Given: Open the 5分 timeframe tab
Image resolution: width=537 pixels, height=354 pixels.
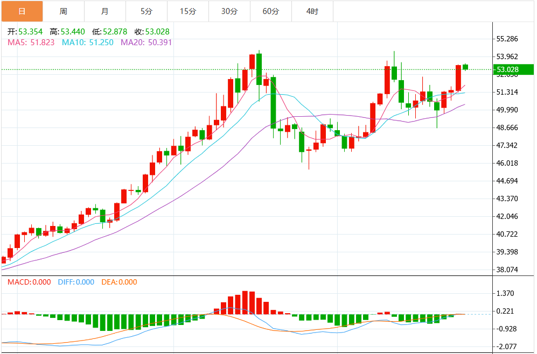Looking at the screenshot, I should coord(147,11).
